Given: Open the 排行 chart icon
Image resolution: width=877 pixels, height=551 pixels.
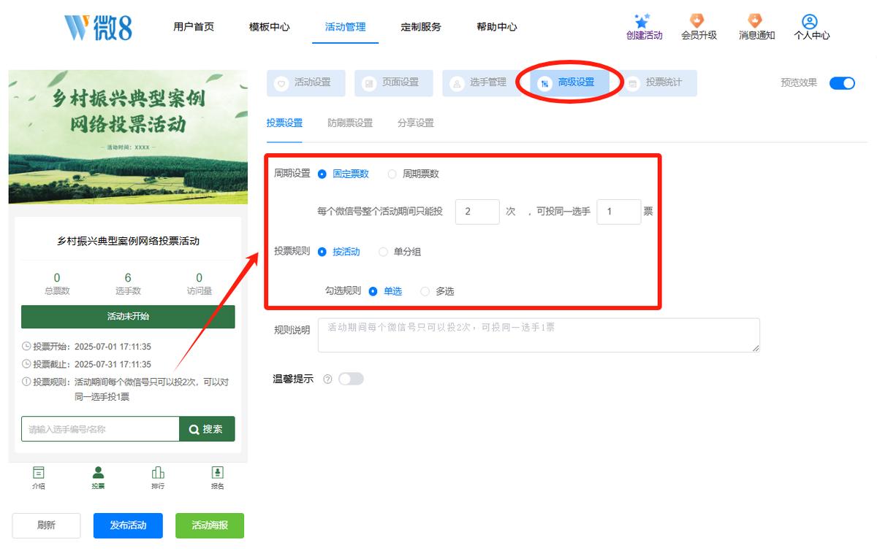Looking at the screenshot, I should pyautogui.click(x=158, y=472).
